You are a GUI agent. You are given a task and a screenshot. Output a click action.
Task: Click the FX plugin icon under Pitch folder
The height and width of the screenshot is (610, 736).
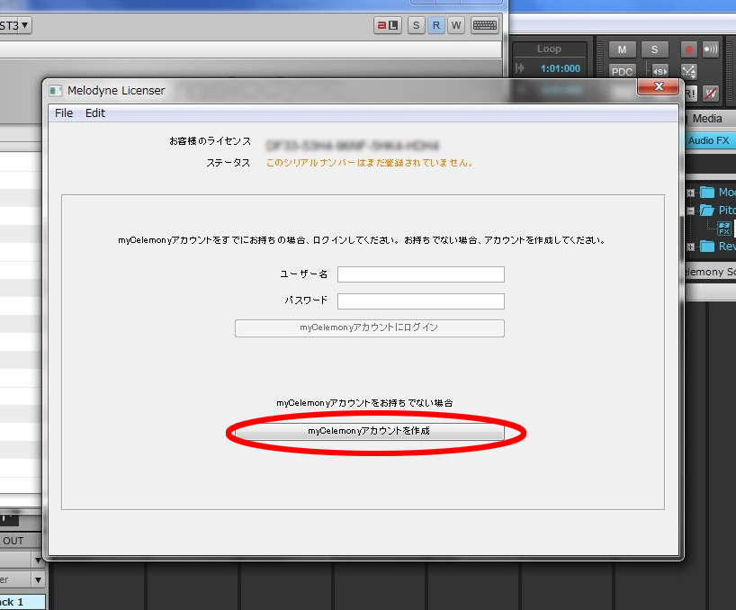[723, 228]
